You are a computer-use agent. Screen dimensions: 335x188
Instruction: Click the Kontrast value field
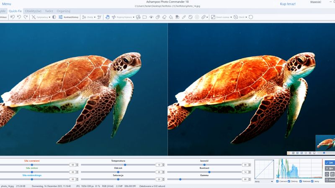pos(245,172)
